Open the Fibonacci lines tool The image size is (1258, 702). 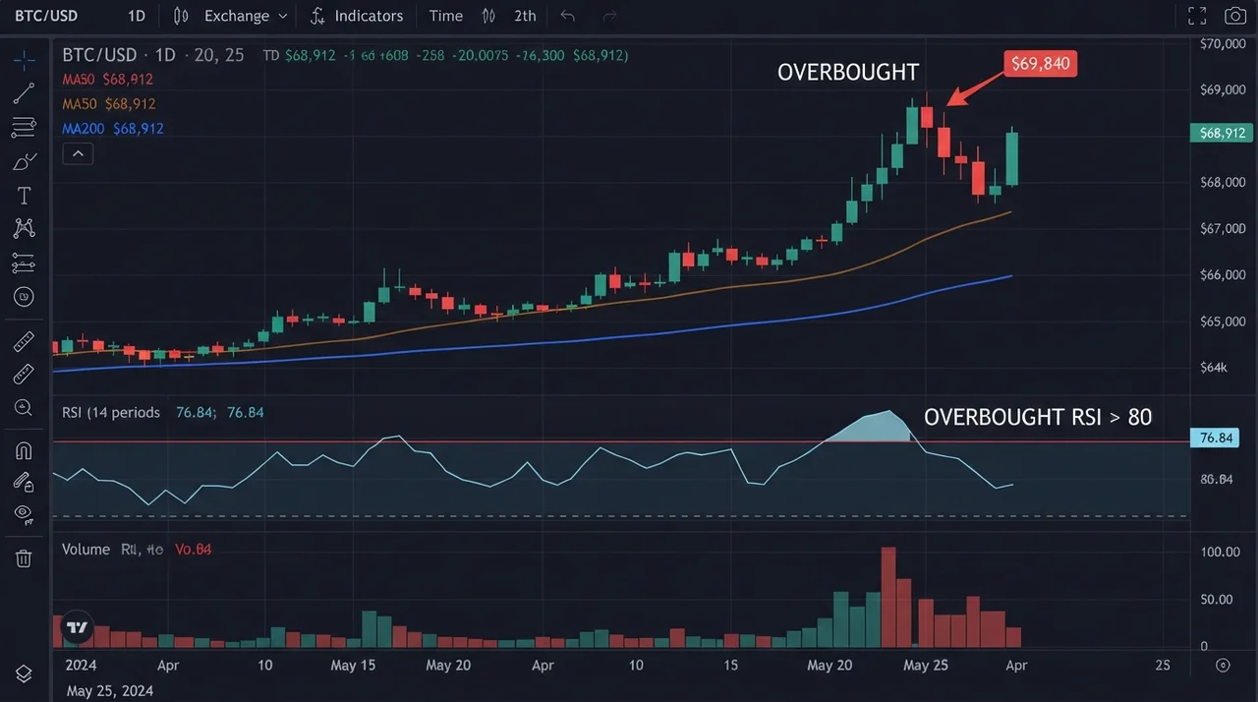pos(25,127)
